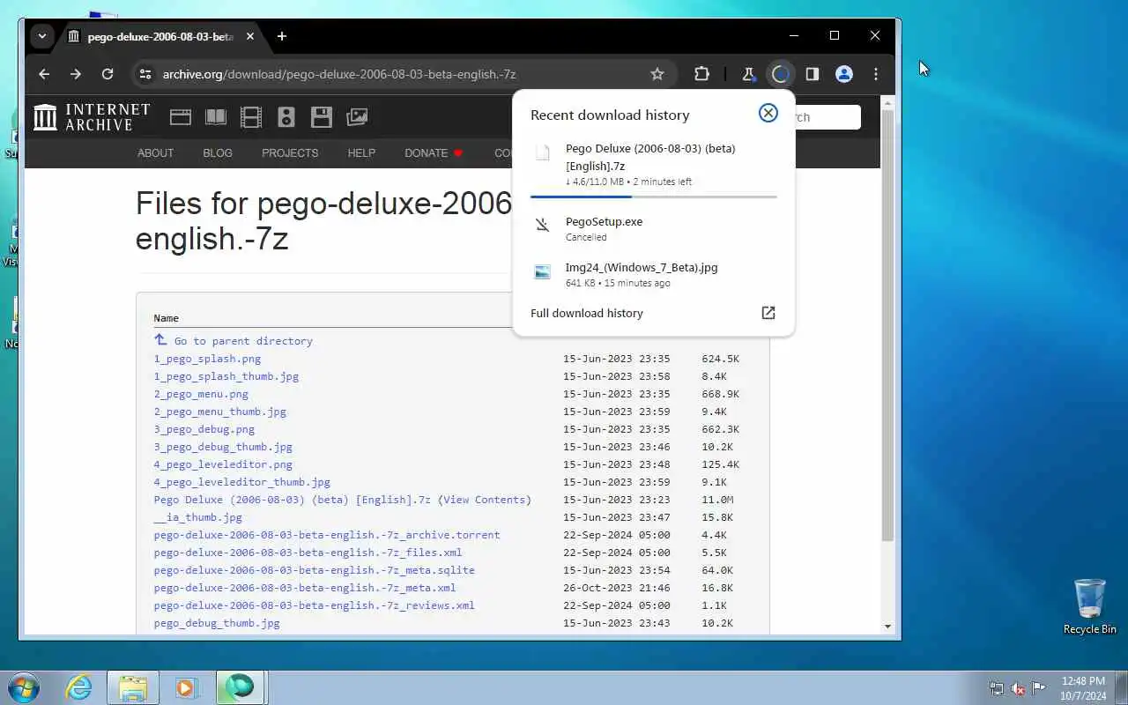Open the BLOG menu item
1128x705 pixels.
point(218,152)
